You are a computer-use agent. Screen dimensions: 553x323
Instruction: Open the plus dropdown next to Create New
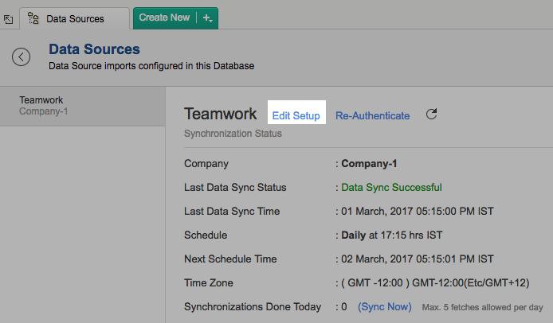click(207, 18)
